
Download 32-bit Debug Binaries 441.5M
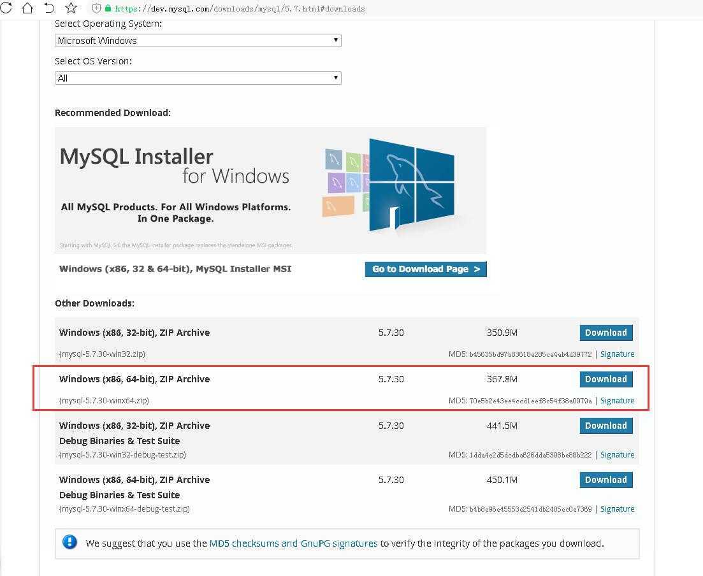(605, 426)
